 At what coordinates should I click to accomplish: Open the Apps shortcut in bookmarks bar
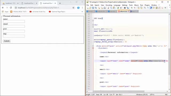point(5,12)
